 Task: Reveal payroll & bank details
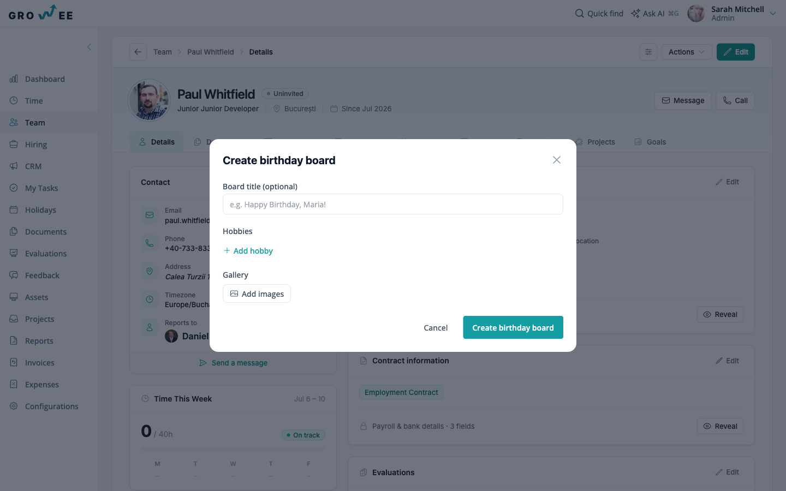coord(720,426)
